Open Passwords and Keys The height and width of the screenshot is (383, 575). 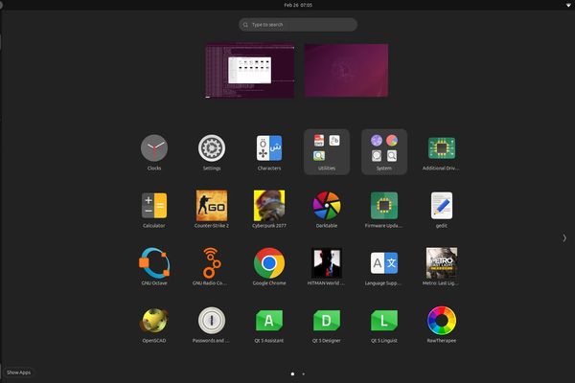pos(212,321)
